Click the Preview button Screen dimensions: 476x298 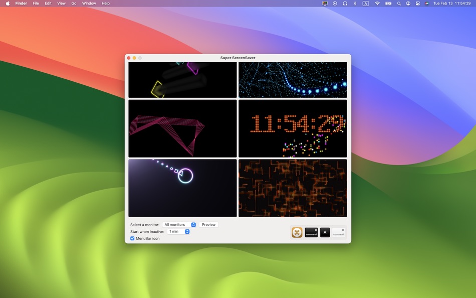[x=208, y=224]
